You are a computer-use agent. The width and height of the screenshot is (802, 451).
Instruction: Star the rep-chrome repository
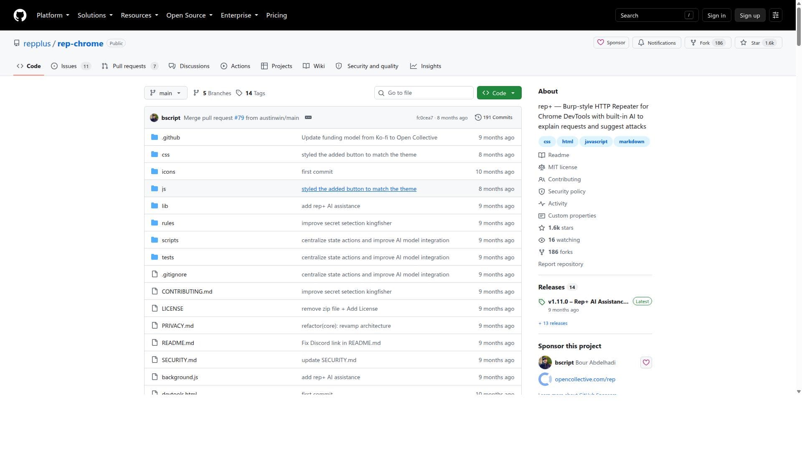click(x=758, y=43)
